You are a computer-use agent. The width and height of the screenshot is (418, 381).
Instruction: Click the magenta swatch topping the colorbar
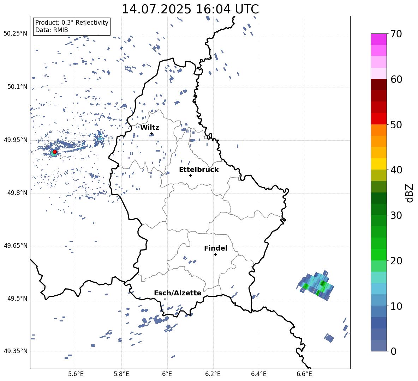tap(378, 39)
